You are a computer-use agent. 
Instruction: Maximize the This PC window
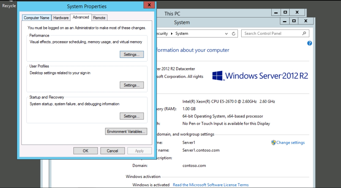click(285, 13)
